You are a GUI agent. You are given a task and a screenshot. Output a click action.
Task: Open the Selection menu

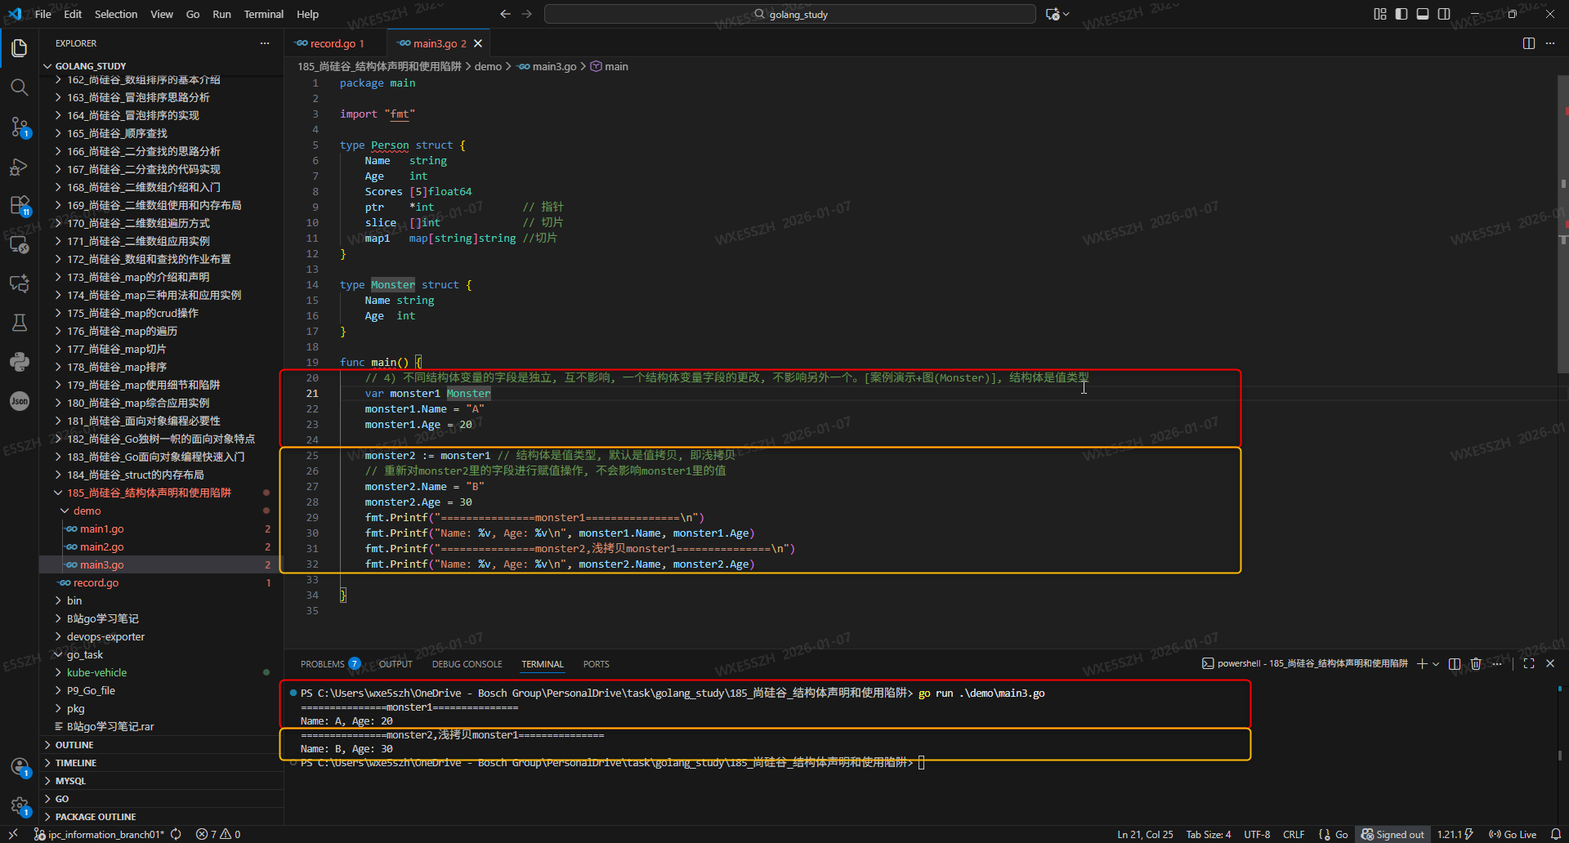point(116,14)
